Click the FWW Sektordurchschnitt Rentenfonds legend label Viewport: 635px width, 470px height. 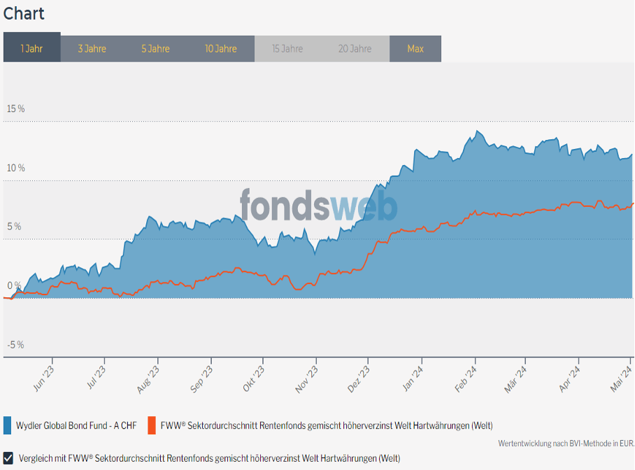point(327,425)
